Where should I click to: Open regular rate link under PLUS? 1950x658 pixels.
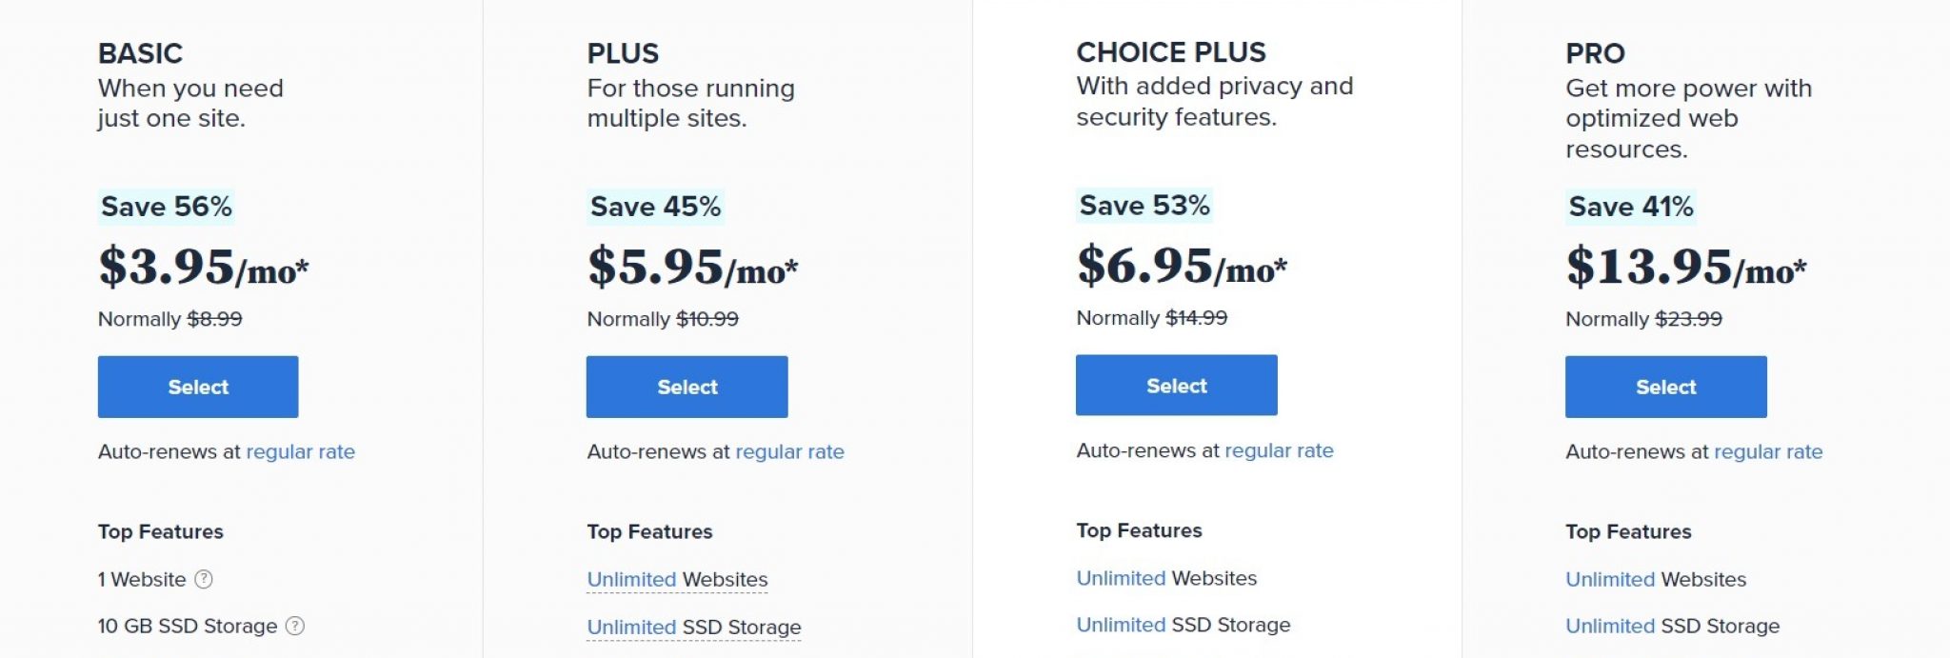[789, 451]
